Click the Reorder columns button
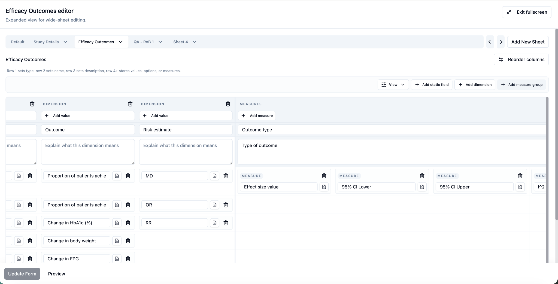558x284 pixels. (521, 59)
